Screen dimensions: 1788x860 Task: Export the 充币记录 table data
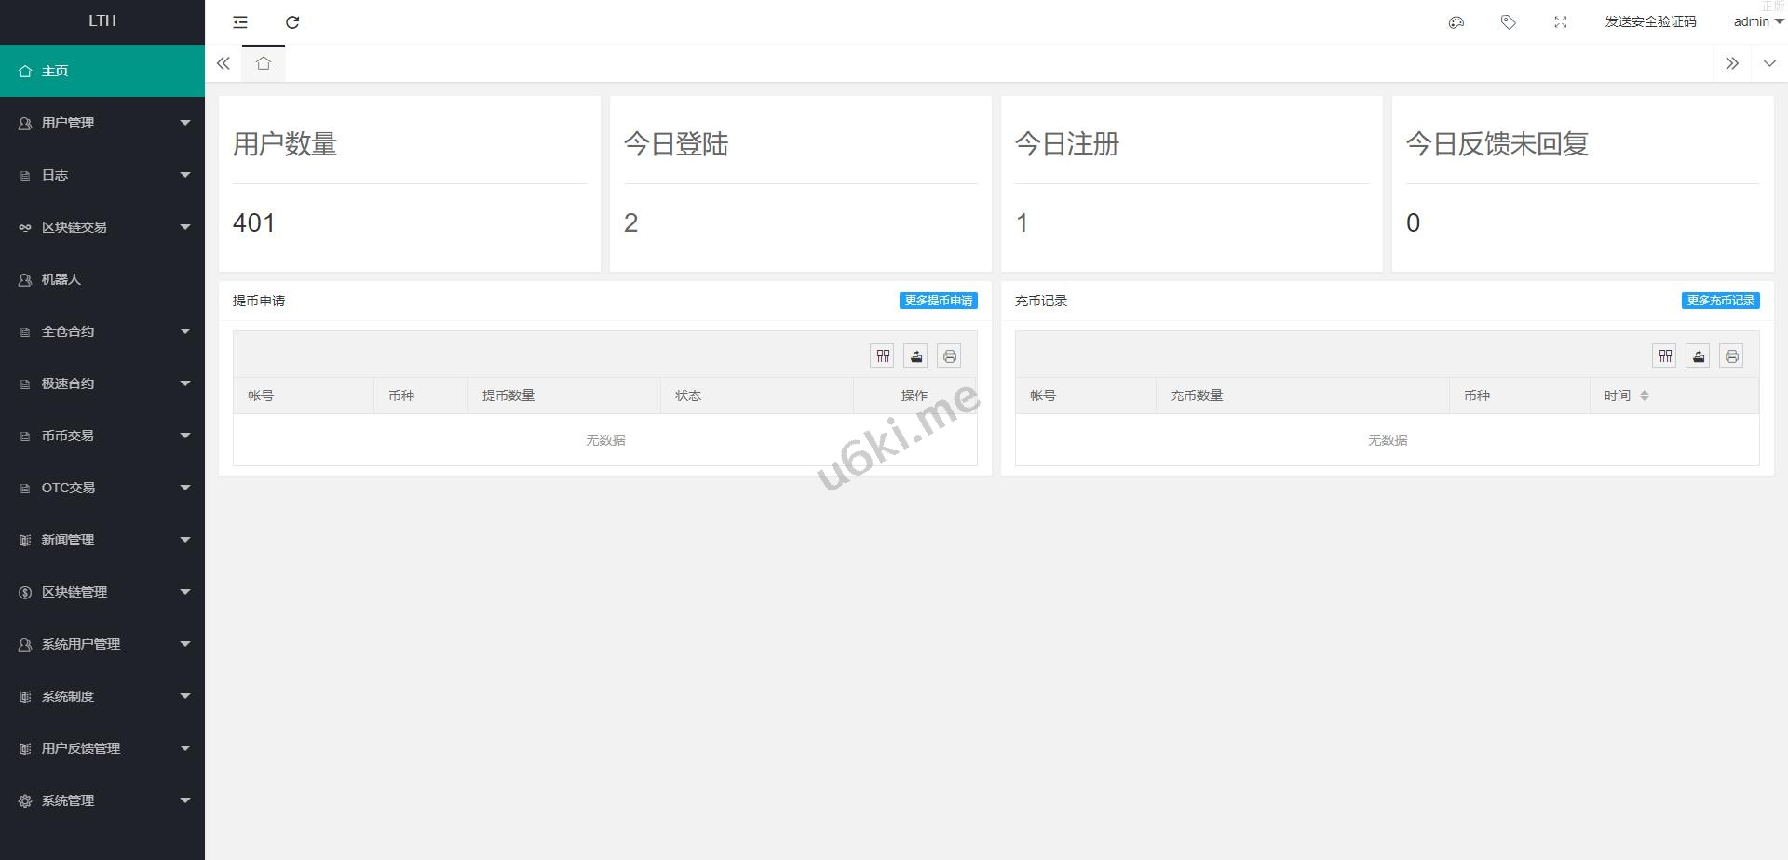[x=1699, y=356]
